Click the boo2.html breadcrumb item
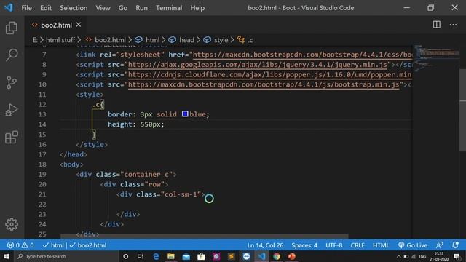Image resolution: width=466 pixels, height=262 pixels. (x=106, y=40)
